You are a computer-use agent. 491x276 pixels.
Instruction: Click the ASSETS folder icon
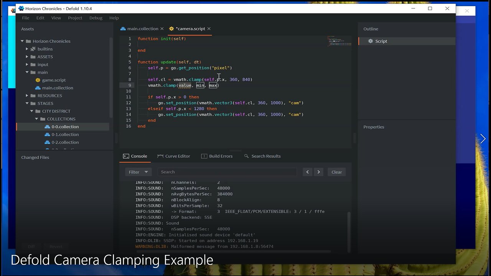coord(33,57)
